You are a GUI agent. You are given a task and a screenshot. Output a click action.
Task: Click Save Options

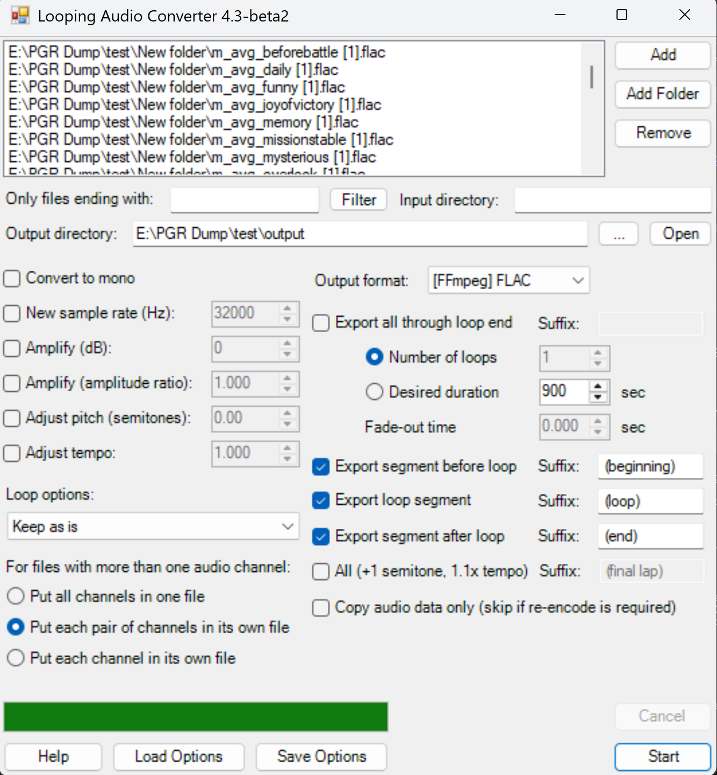click(321, 757)
